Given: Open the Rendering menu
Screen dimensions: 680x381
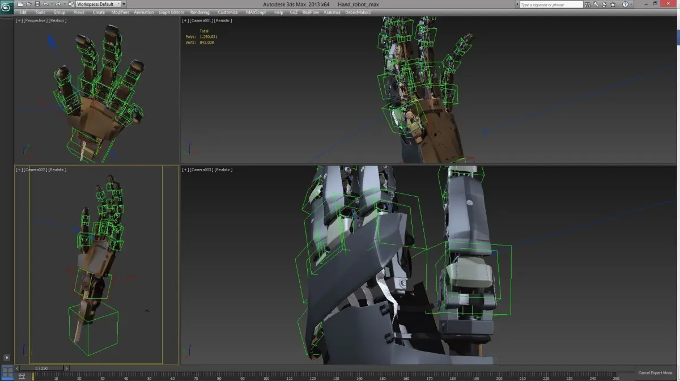Looking at the screenshot, I should click(x=199, y=12).
